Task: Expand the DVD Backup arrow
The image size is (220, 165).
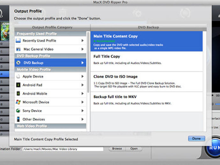Action: click(x=83, y=63)
